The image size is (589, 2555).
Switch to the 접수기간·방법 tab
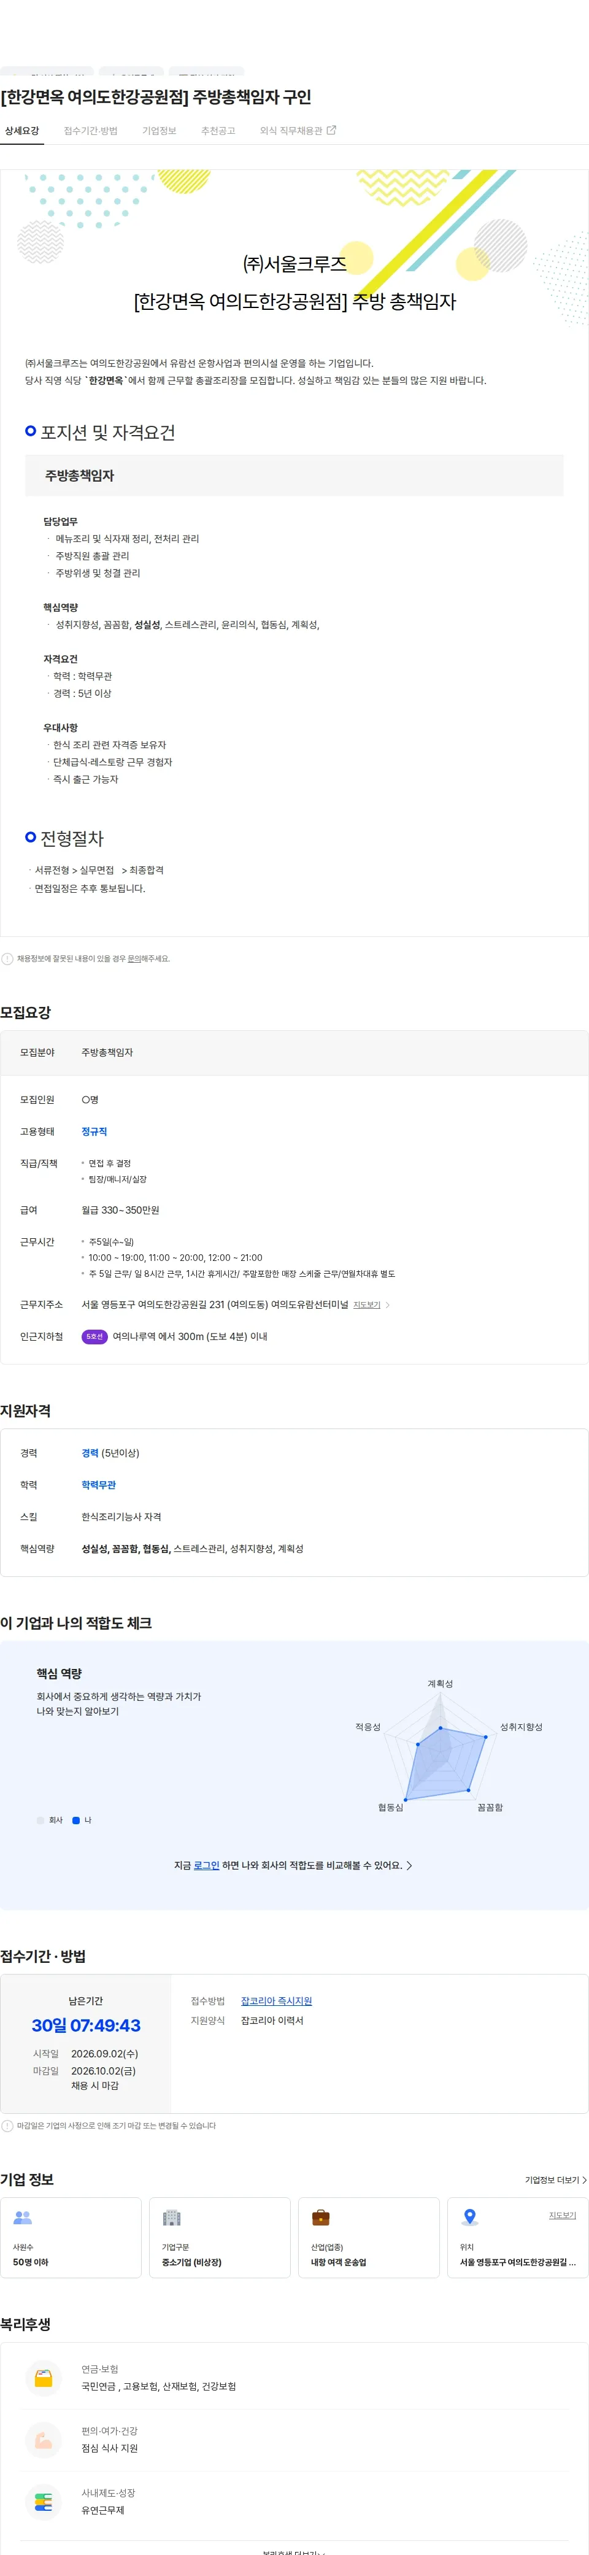pos(90,131)
